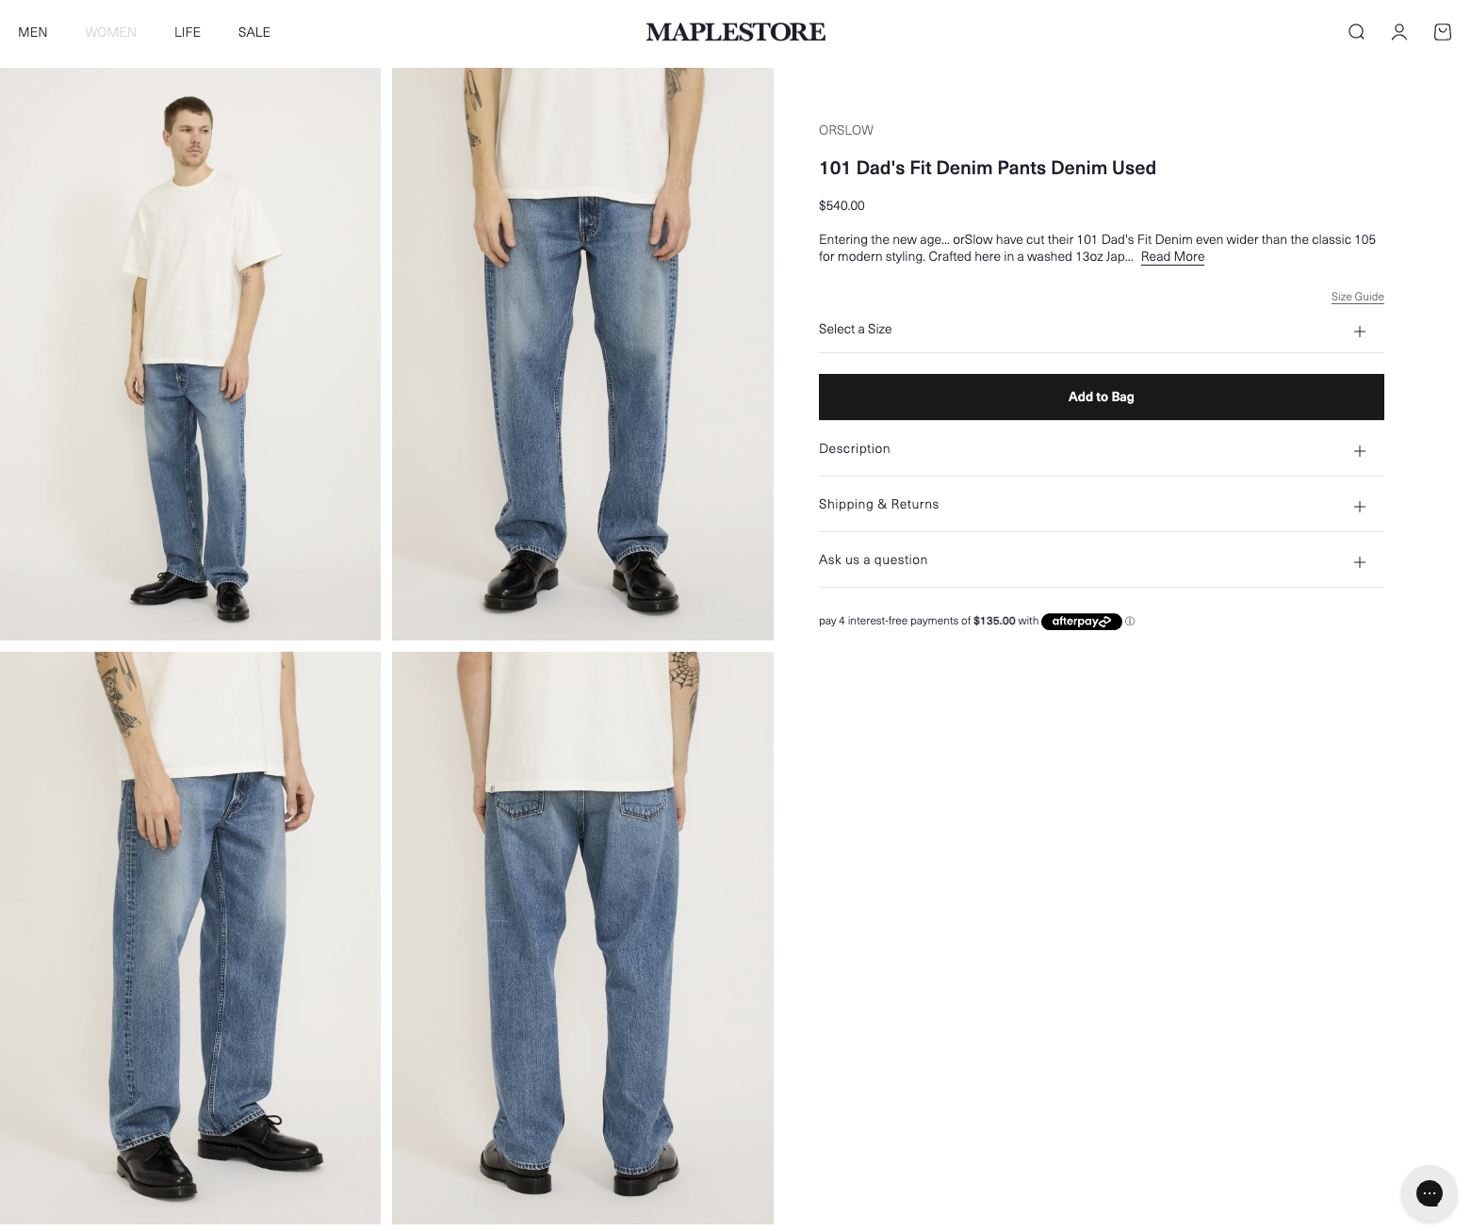Click the Afterpay logo badge
This screenshot has height=1231, width=1471.
(1081, 622)
